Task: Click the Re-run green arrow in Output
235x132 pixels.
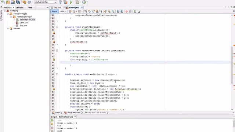Action: pyautogui.click(x=52, y=120)
